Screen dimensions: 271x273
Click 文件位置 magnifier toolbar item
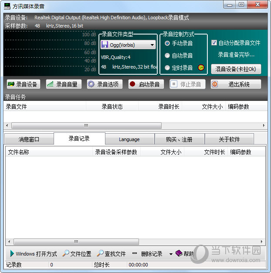pos(77,254)
